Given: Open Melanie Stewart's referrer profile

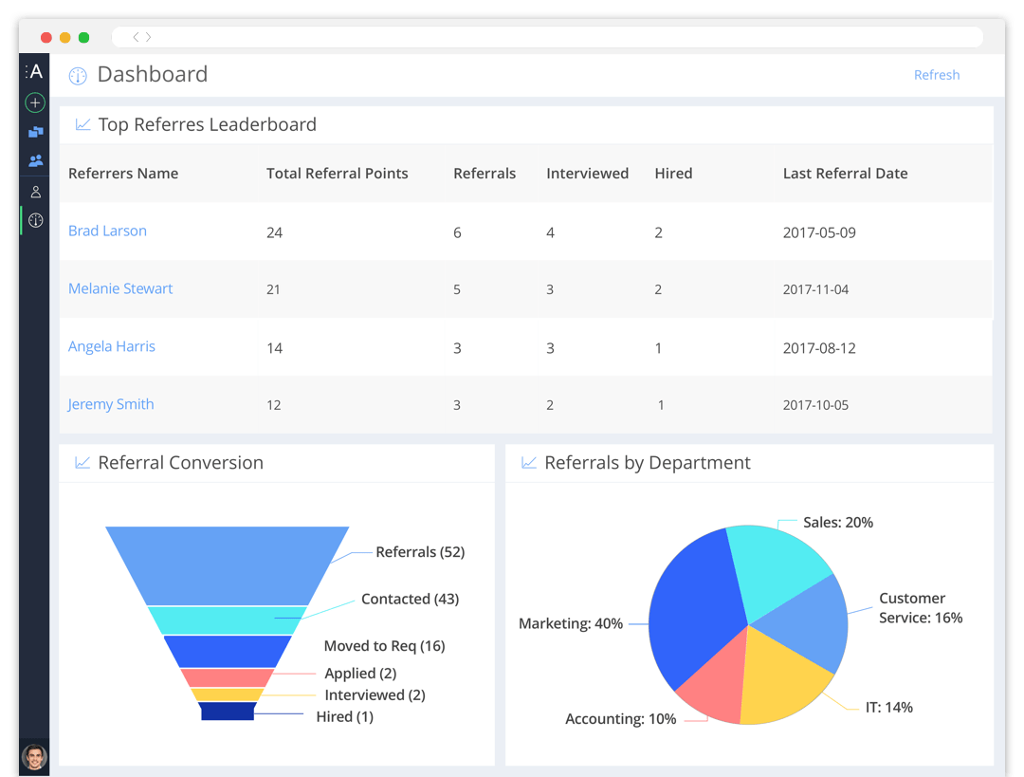Looking at the screenshot, I should pyautogui.click(x=120, y=288).
